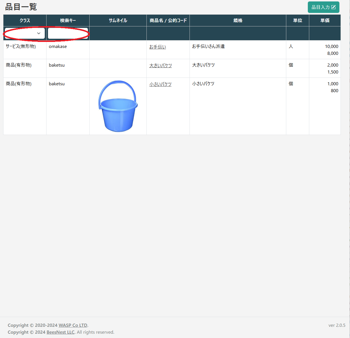Click the クラス column header
Image resolution: width=350 pixels, height=338 pixels.
[25, 20]
